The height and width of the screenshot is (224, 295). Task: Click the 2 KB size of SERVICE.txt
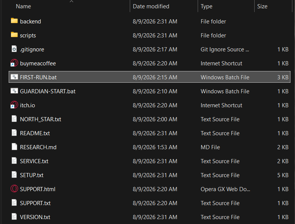[x=283, y=161]
